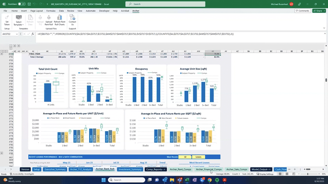Click the Name Box showing AX3732

pyautogui.click(x=8, y=34)
